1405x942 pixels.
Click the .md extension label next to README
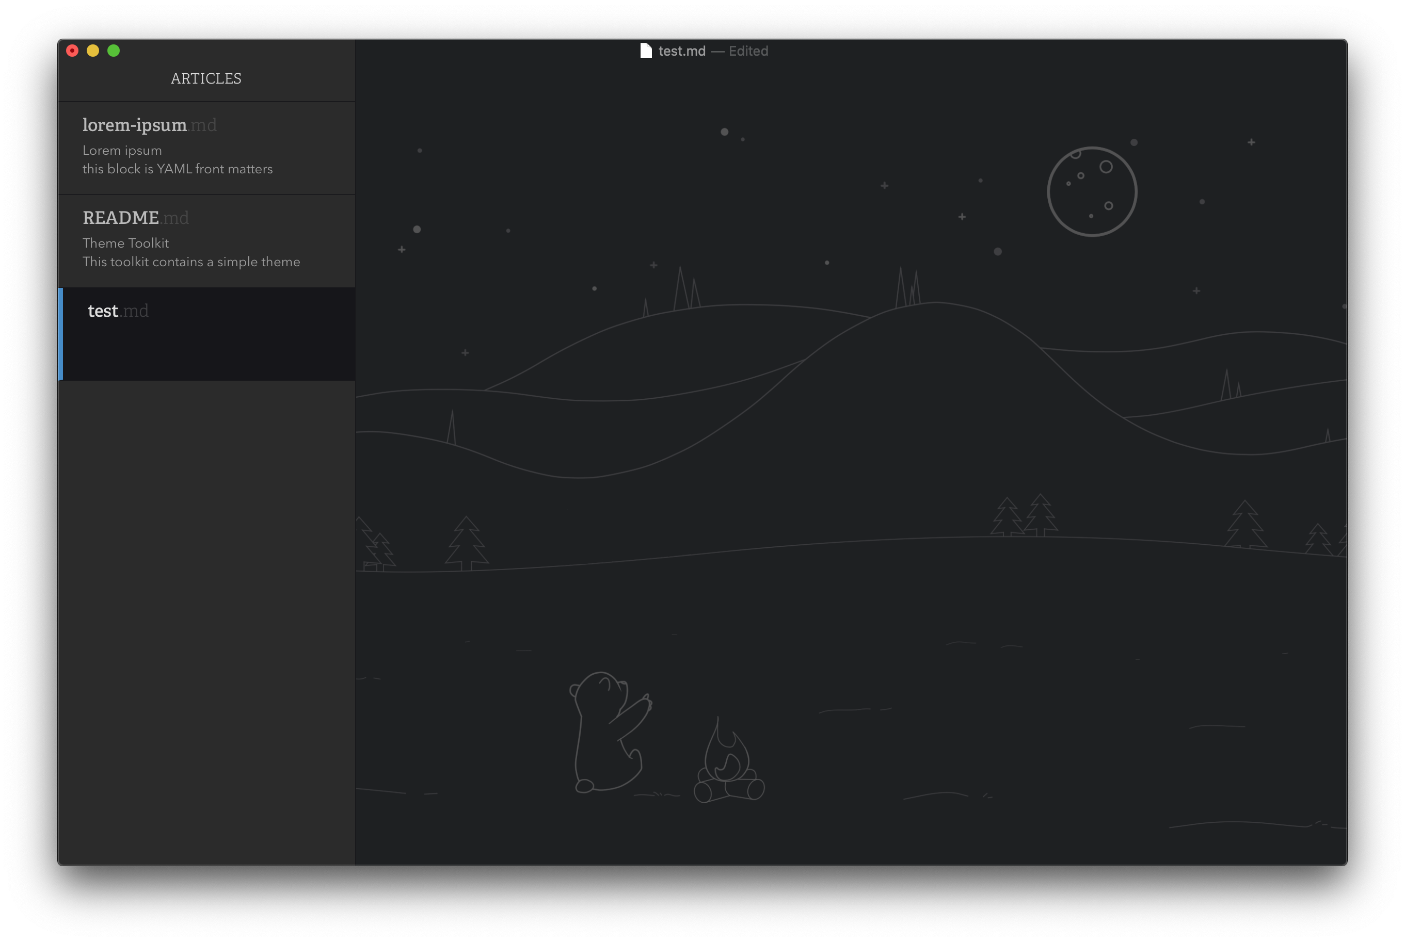coord(175,218)
